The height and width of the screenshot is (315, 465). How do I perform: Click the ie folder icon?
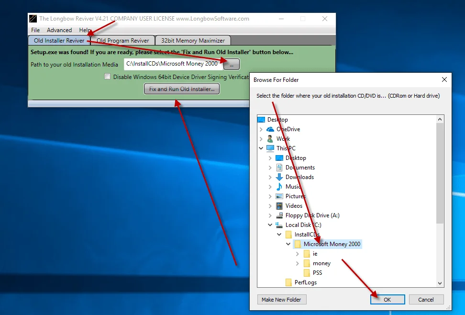(307, 254)
